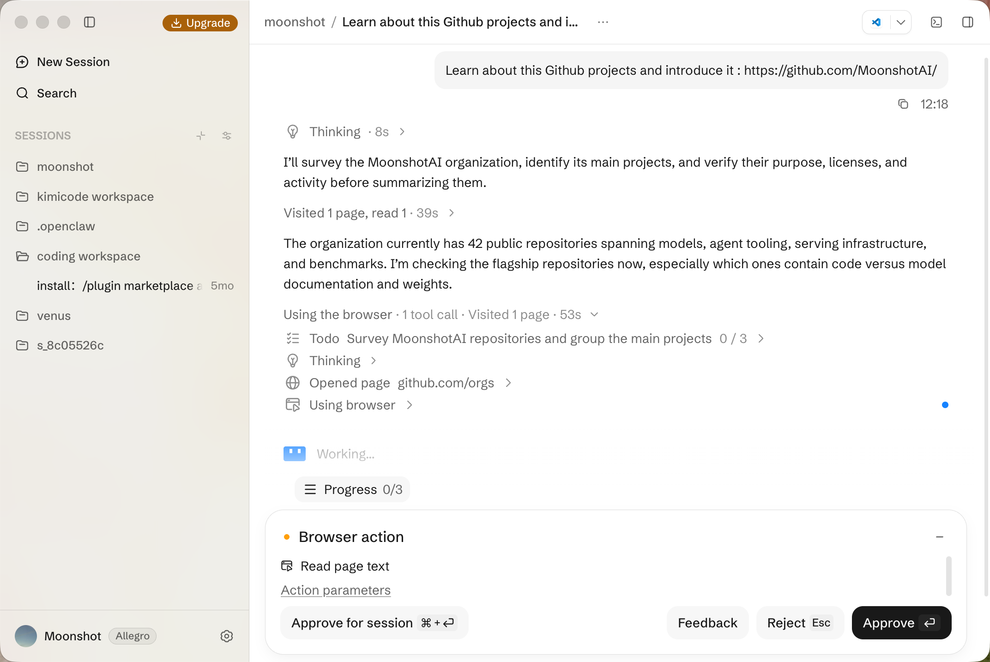Open editor chooser dropdown arrow
The width and height of the screenshot is (990, 662).
tap(900, 22)
